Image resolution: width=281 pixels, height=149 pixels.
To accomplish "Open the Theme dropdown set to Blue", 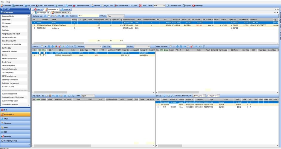I will click(159, 6).
